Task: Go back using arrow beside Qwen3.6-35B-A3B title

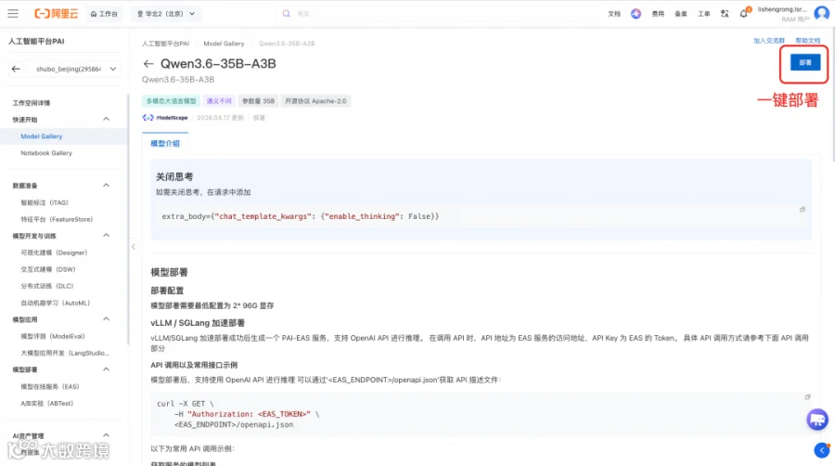Action: click(148, 64)
